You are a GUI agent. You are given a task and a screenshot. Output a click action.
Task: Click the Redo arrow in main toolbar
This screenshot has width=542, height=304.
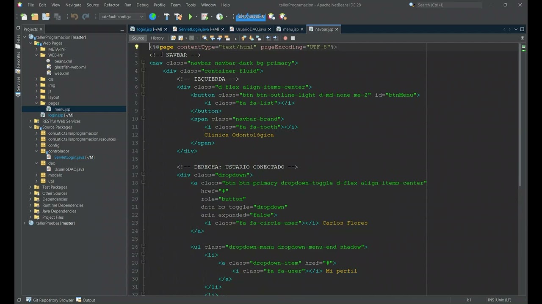click(86, 17)
